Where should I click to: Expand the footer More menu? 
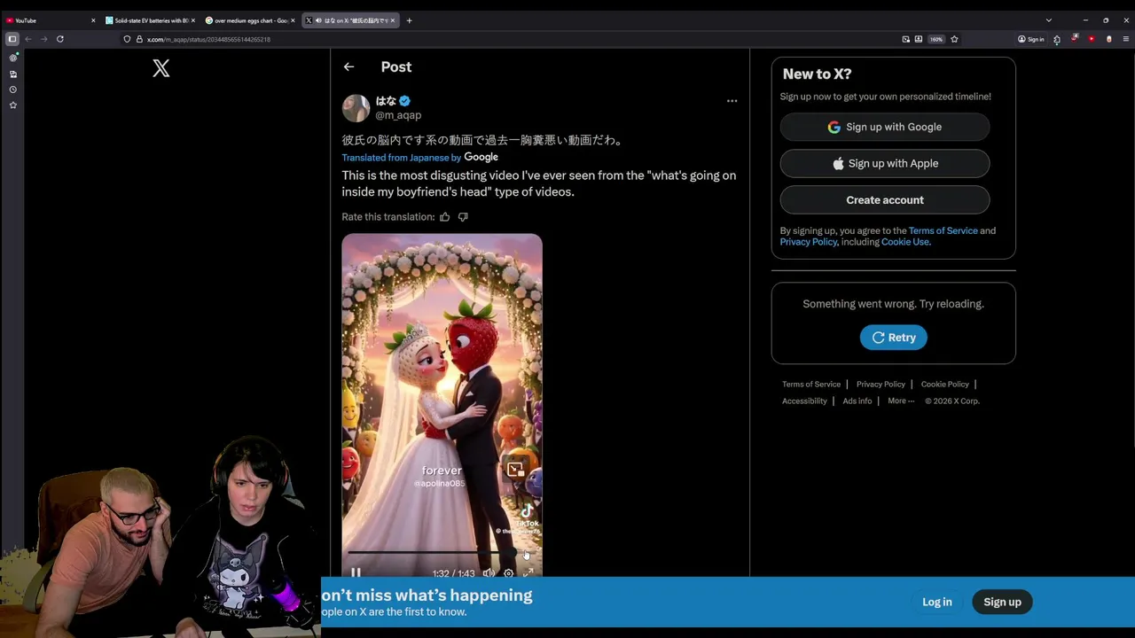[x=901, y=401]
